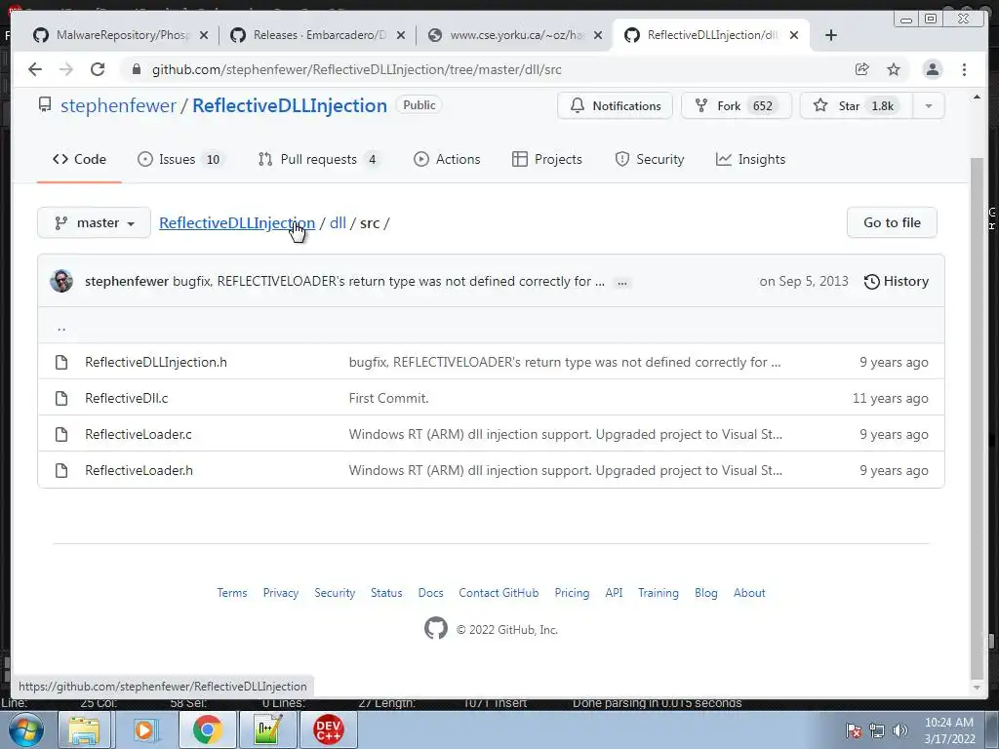Star the repository
The image size is (999, 749).
coord(856,105)
